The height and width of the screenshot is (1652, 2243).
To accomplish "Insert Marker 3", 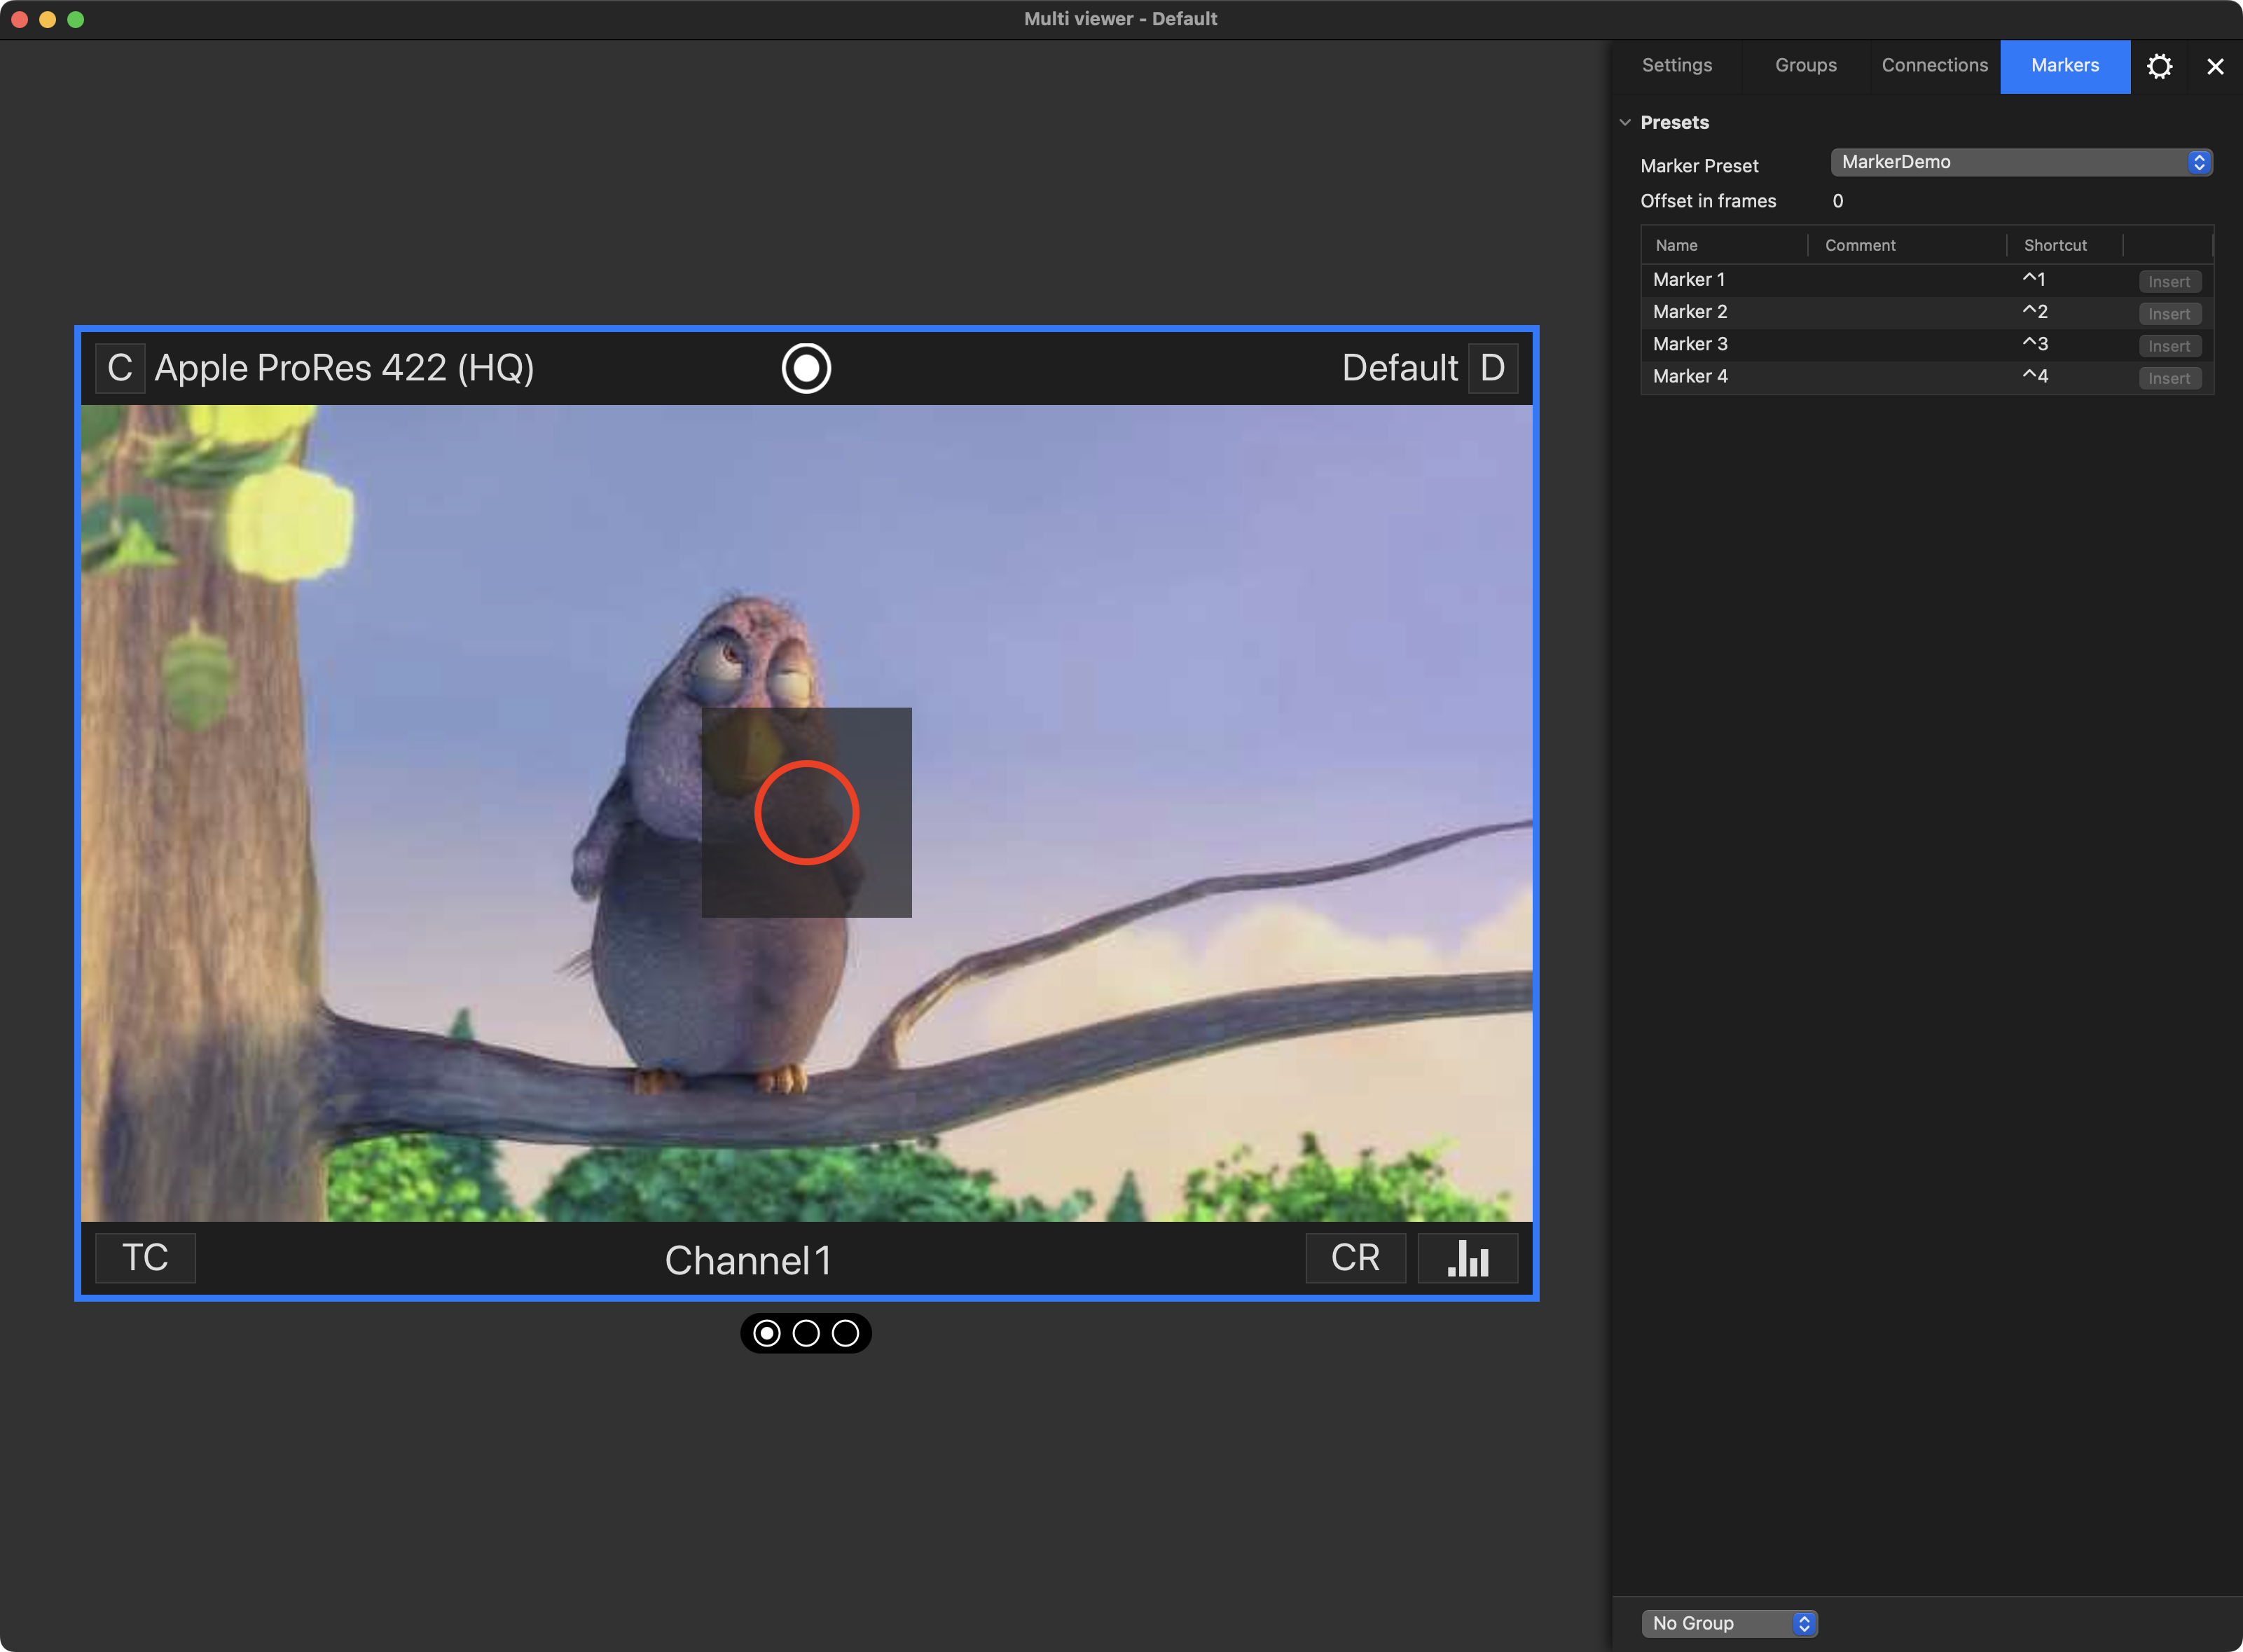I will [2169, 345].
